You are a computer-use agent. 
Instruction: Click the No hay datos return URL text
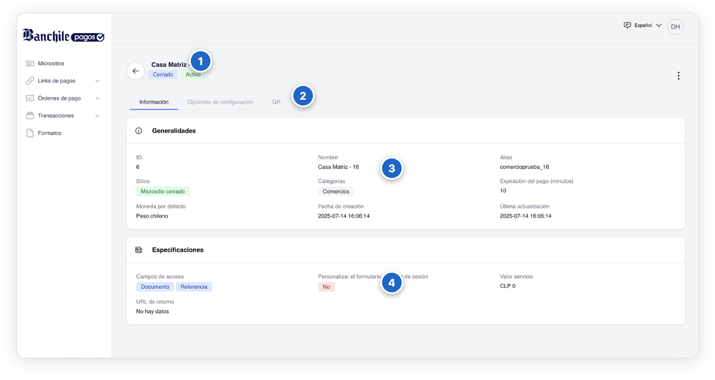click(152, 311)
